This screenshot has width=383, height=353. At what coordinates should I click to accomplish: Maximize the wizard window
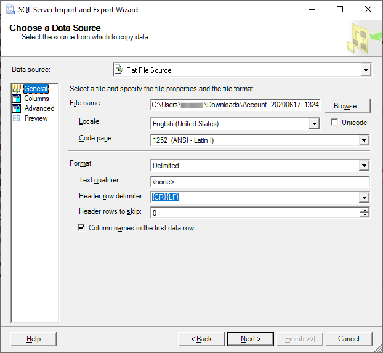(340, 9)
